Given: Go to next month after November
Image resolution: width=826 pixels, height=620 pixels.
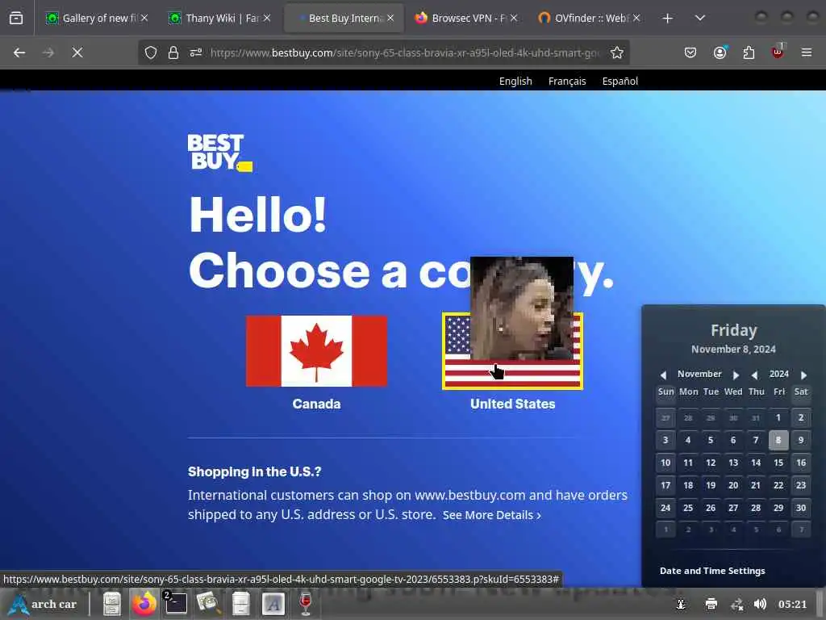Looking at the screenshot, I should pos(736,375).
